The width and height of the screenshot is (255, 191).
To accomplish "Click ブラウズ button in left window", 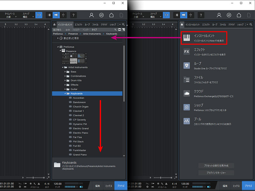I will (121, 186).
